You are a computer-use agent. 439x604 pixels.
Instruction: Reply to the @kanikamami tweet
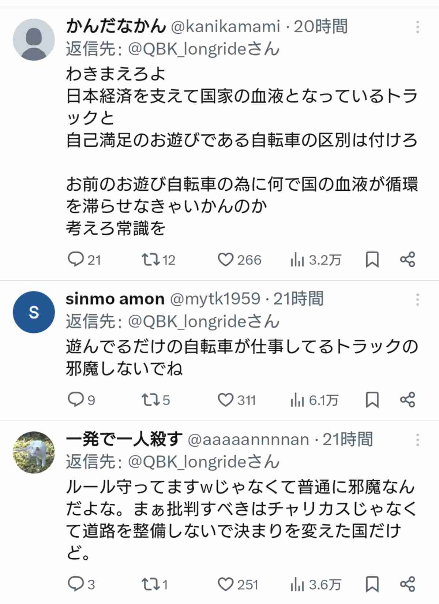click(x=76, y=260)
